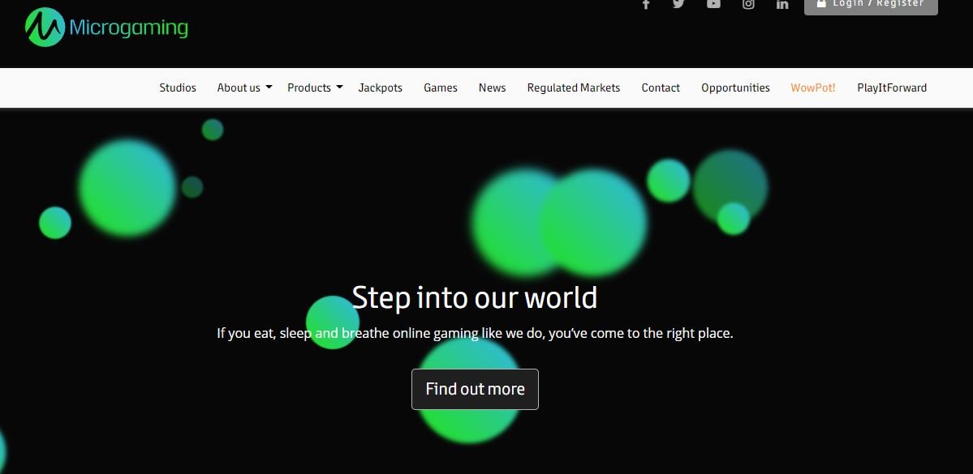View the Opportunities page

pyautogui.click(x=735, y=88)
